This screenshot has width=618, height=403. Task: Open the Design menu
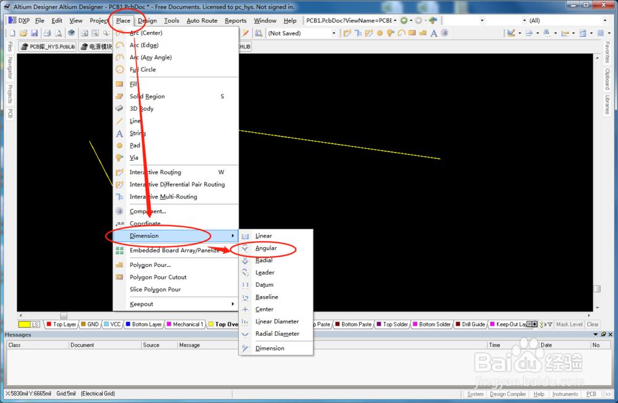point(147,20)
